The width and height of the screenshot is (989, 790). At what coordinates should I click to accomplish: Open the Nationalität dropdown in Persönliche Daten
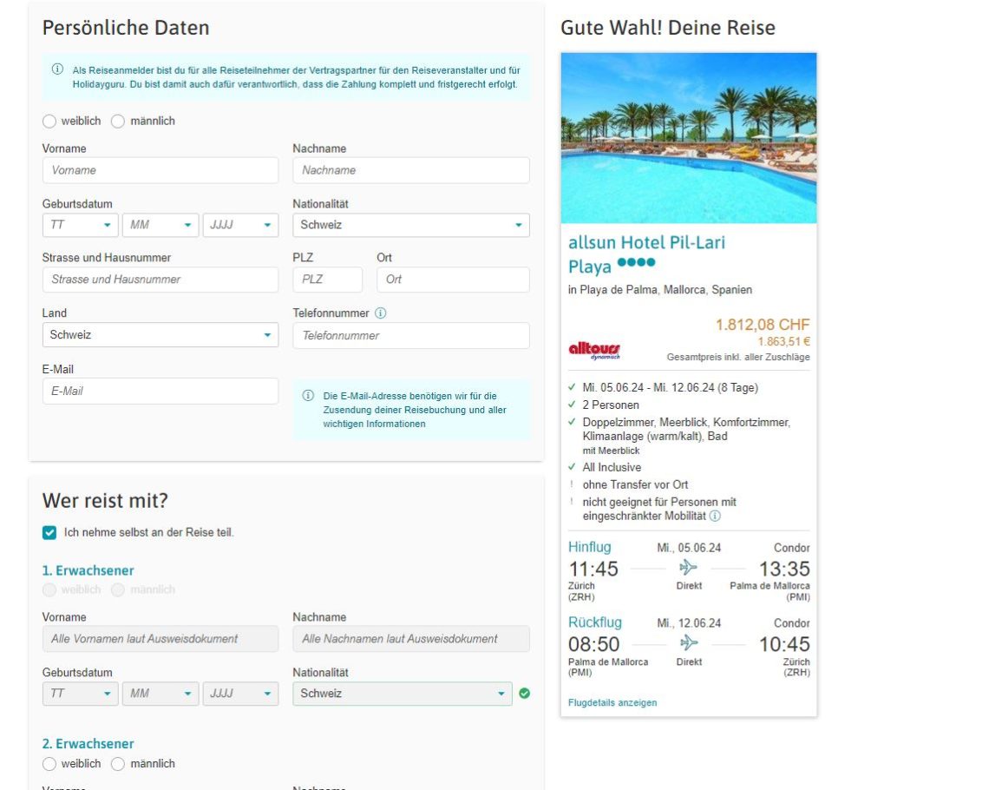pos(410,225)
